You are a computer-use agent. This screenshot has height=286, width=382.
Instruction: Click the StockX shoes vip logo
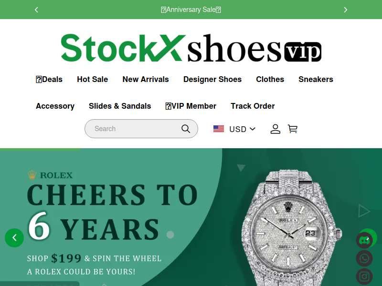click(191, 48)
